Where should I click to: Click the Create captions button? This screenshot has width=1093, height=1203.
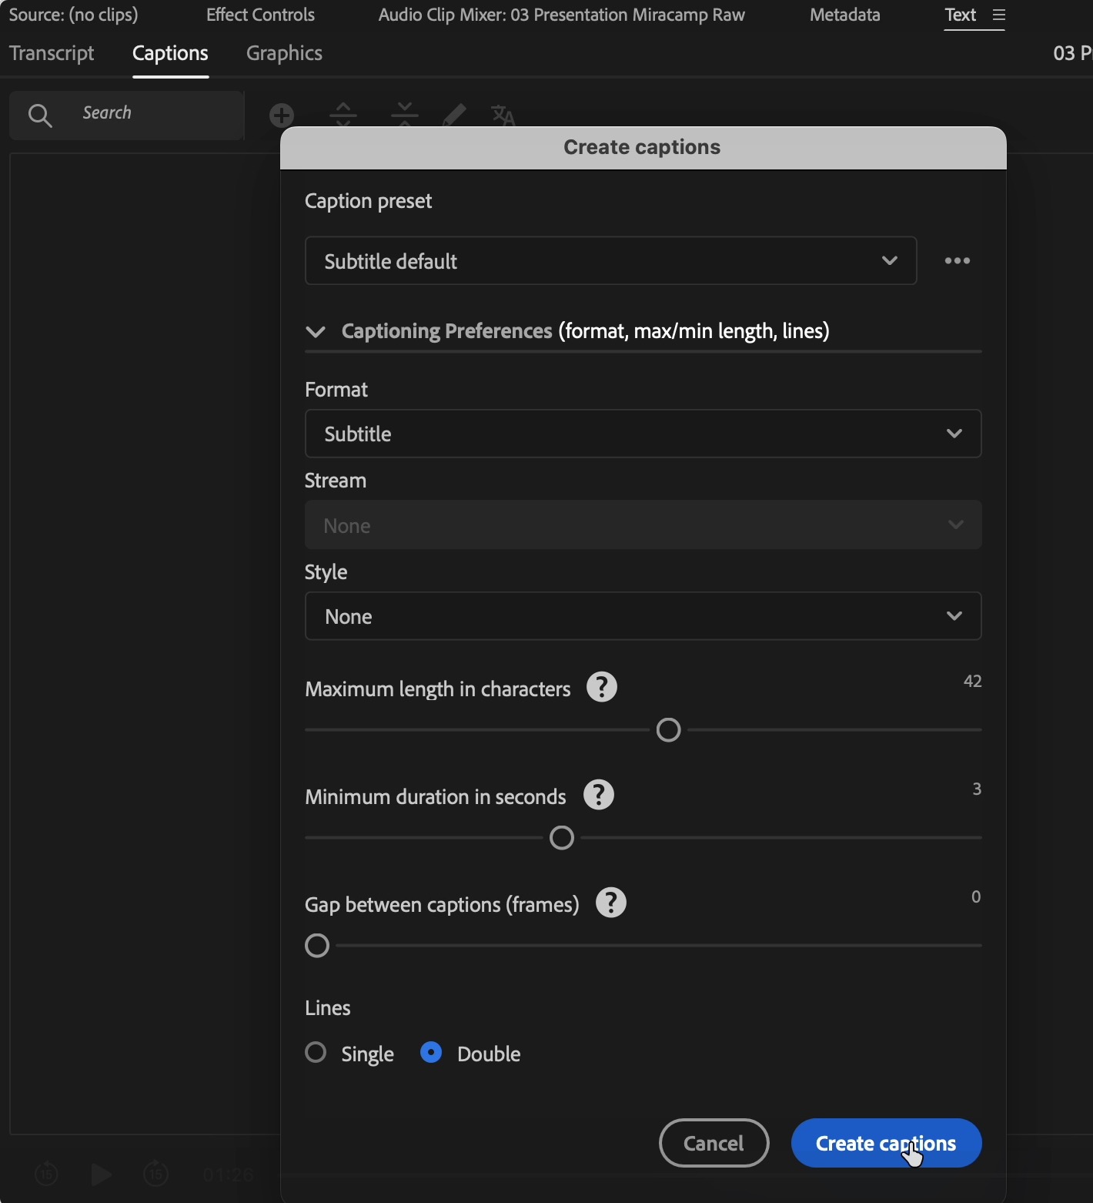pos(887,1143)
